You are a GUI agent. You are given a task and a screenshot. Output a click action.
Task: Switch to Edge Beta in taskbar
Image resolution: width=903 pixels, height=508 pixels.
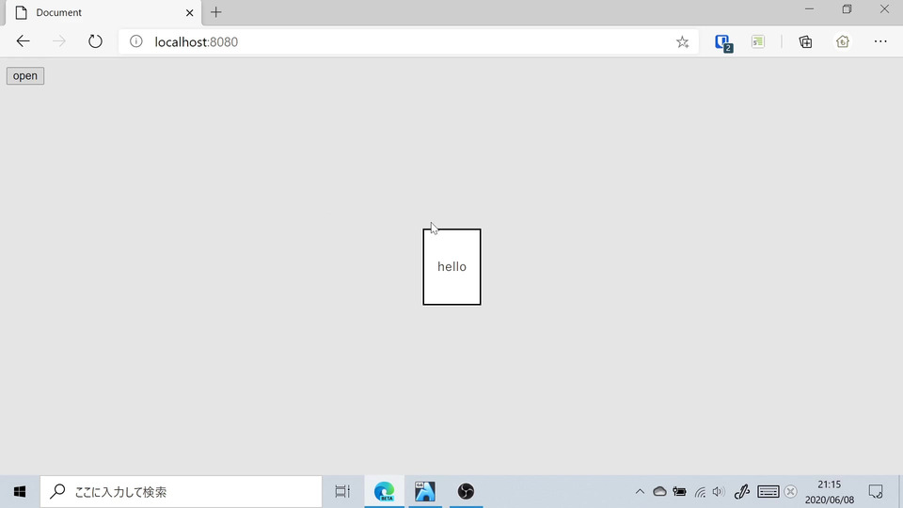384,492
